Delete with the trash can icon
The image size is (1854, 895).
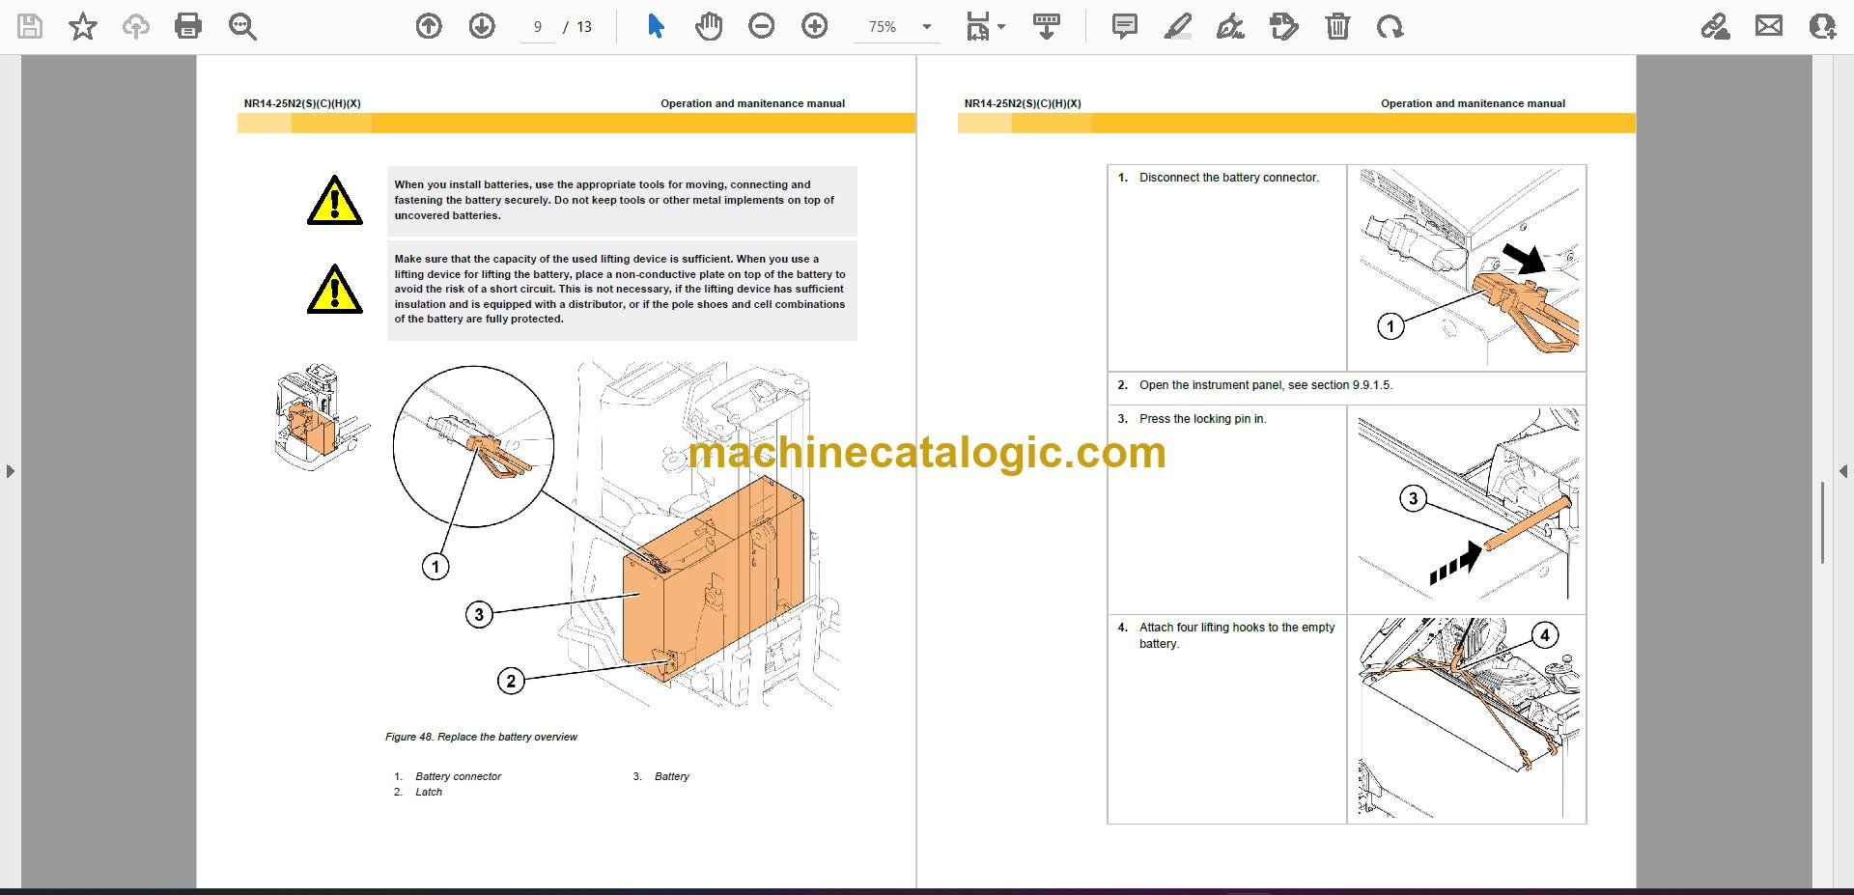(1337, 26)
